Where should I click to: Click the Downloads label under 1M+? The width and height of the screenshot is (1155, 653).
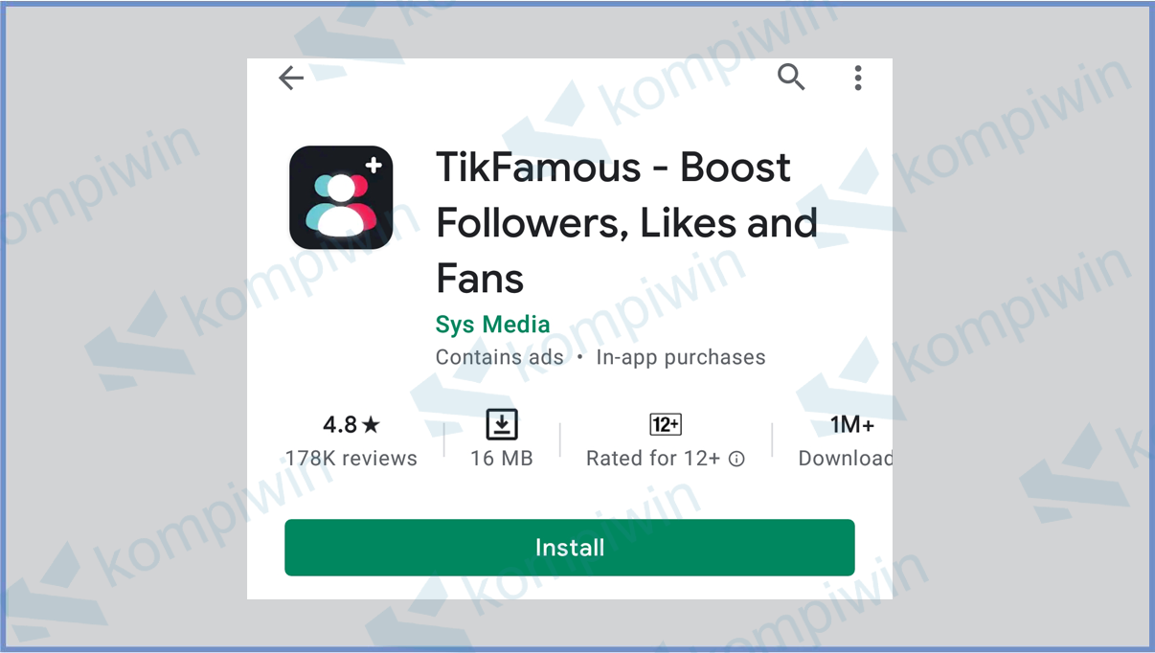point(846,459)
